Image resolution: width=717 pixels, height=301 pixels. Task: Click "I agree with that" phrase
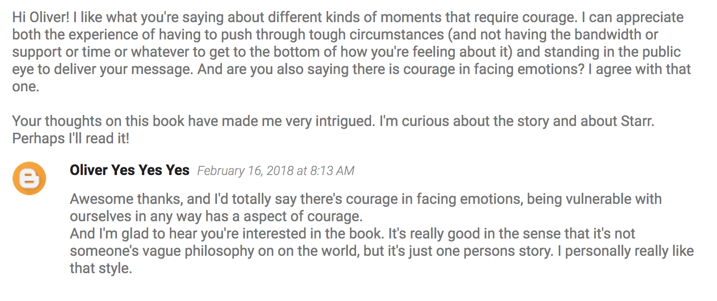(x=643, y=69)
